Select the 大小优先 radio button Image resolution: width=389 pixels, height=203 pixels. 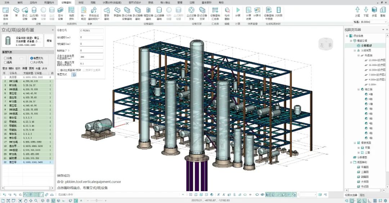click(32, 62)
